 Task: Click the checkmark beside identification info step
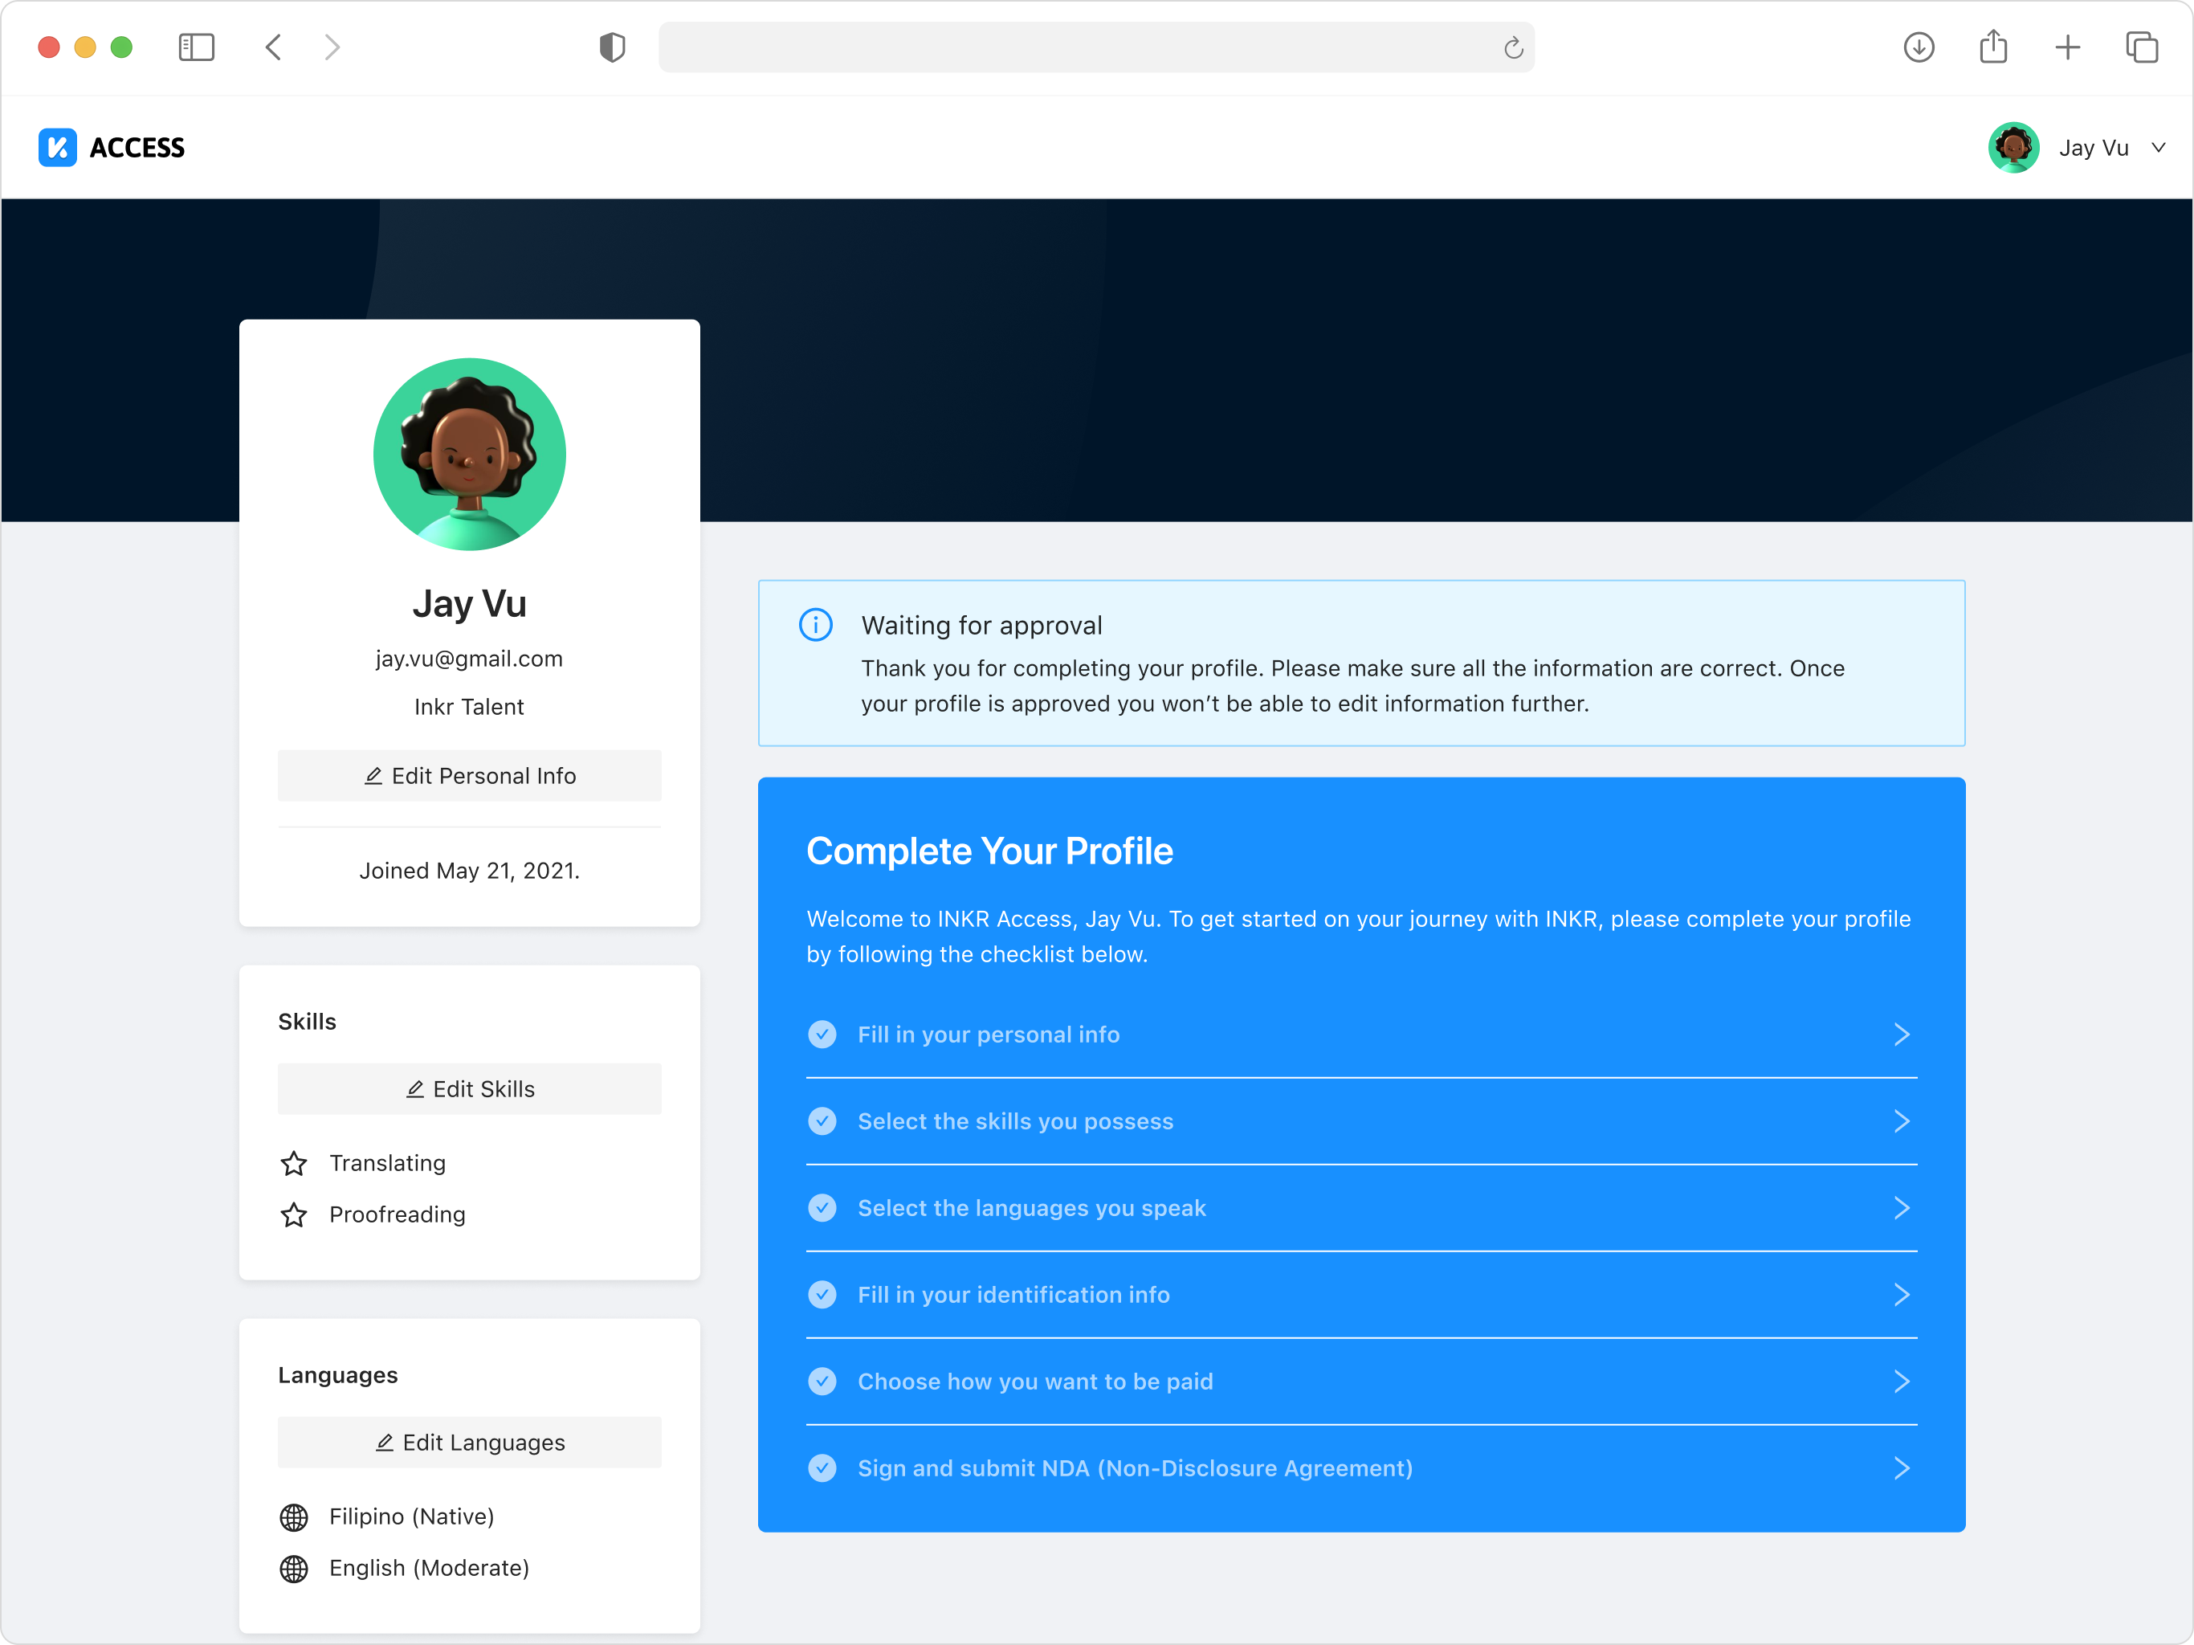tap(822, 1295)
